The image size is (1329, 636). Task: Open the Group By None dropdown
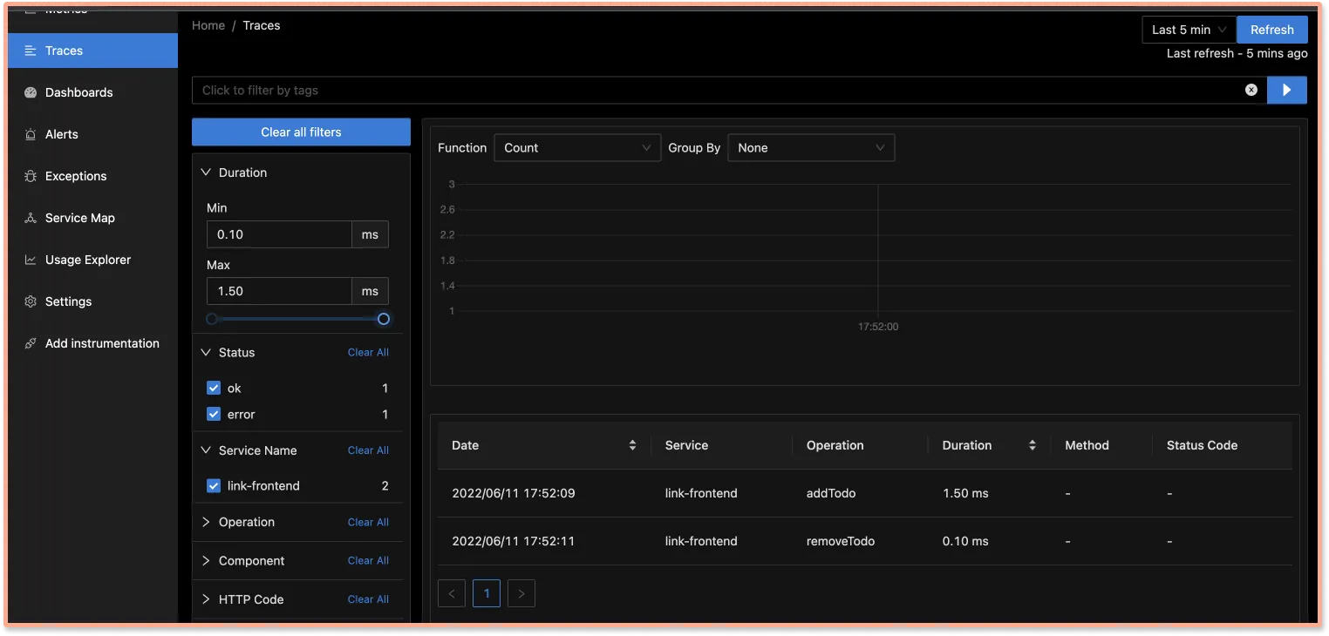(811, 148)
